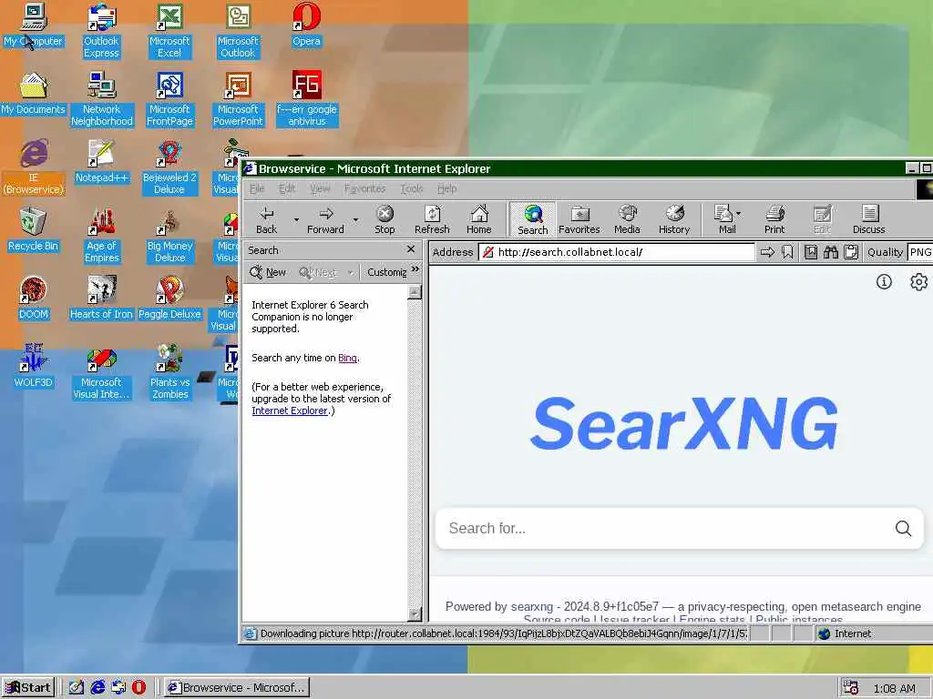Click the binoculars find icon
The image size is (933, 699).
[831, 252]
